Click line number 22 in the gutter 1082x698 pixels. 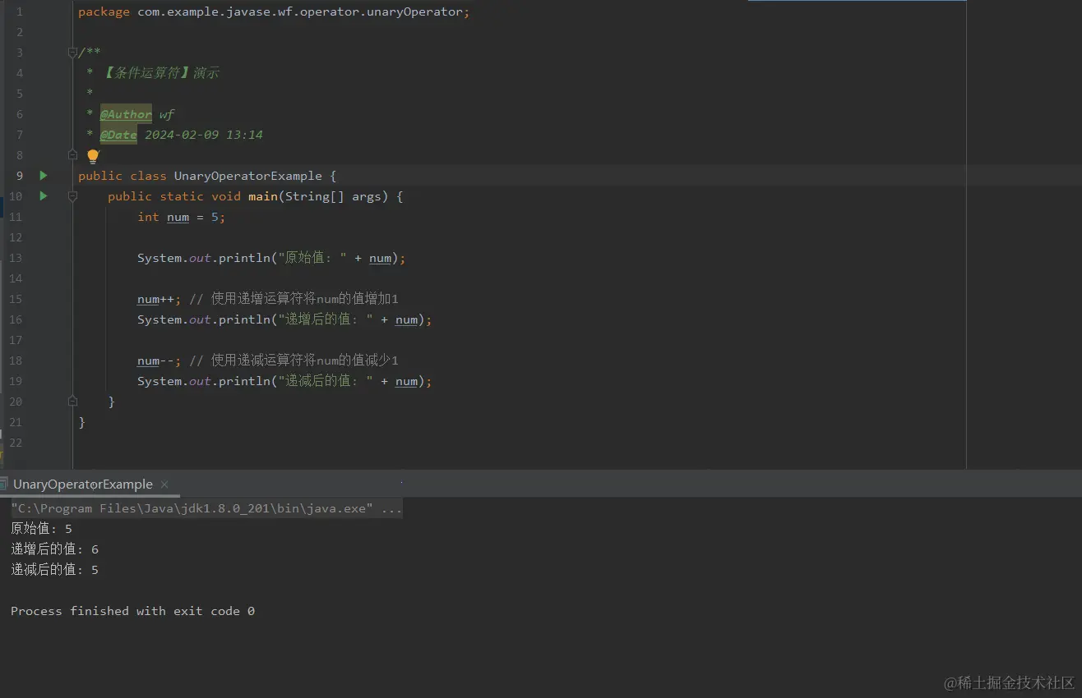(16, 443)
